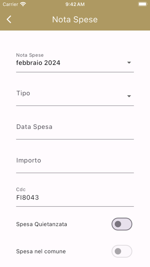Select the 'febbraio 2024' value
The height and width of the screenshot is (267, 150).
click(x=38, y=63)
